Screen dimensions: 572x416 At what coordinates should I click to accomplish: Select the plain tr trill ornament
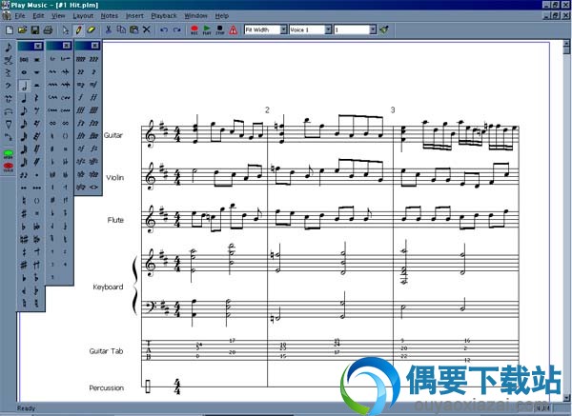[x=52, y=59]
